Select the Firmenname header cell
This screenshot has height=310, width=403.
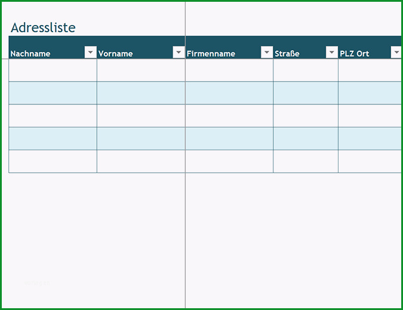[x=229, y=48]
